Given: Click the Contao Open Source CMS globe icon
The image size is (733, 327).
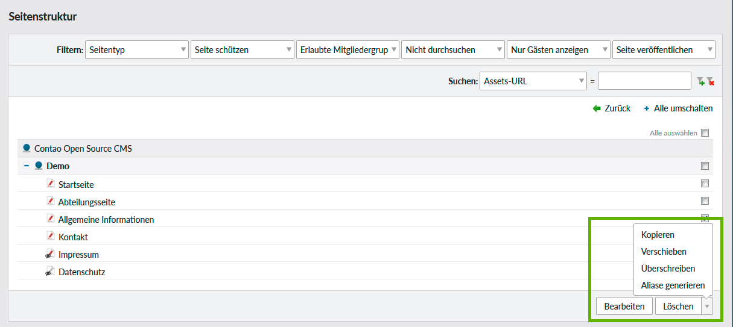Looking at the screenshot, I should 27,148.
